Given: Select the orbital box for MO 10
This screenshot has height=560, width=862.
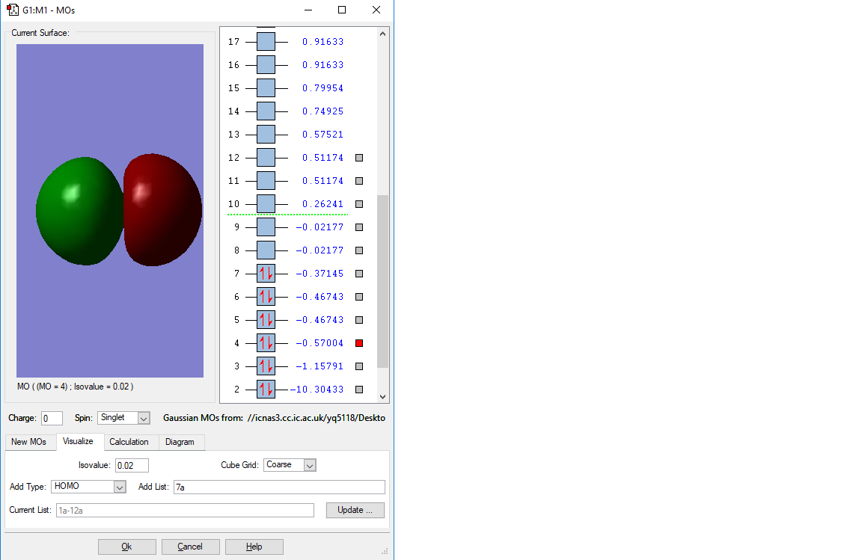Looking at the screenshot, I should pos(266,204).
